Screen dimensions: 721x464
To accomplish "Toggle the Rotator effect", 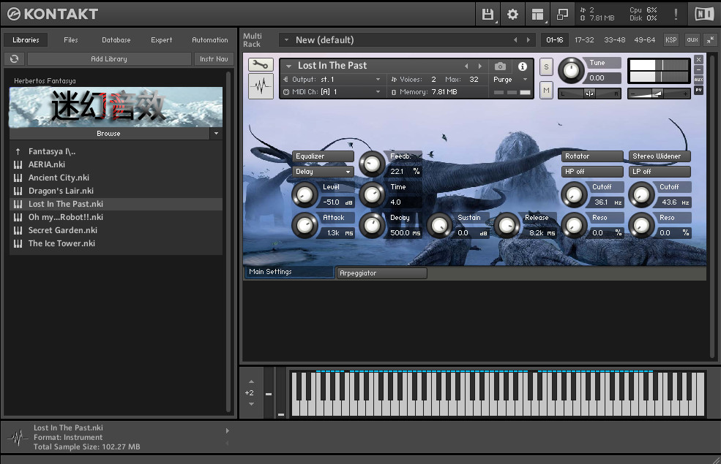I will pyautogui.click(x=592, y=156).
